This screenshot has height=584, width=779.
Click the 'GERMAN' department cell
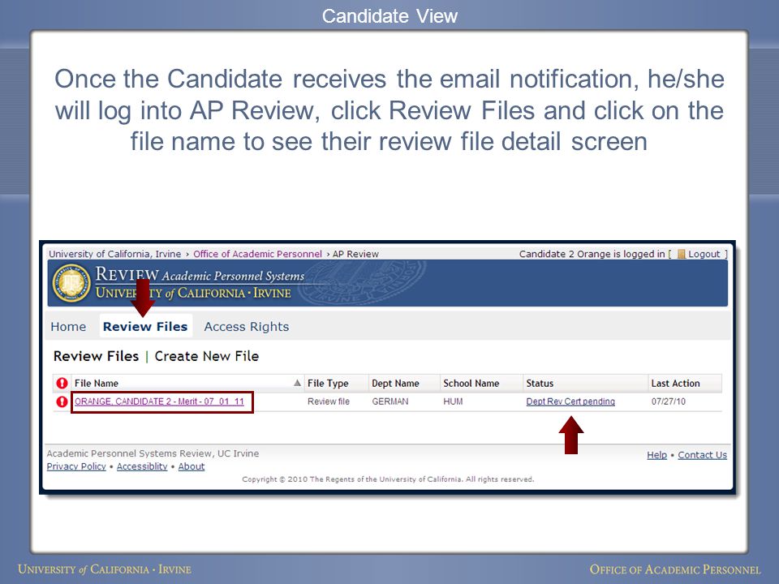390,401
